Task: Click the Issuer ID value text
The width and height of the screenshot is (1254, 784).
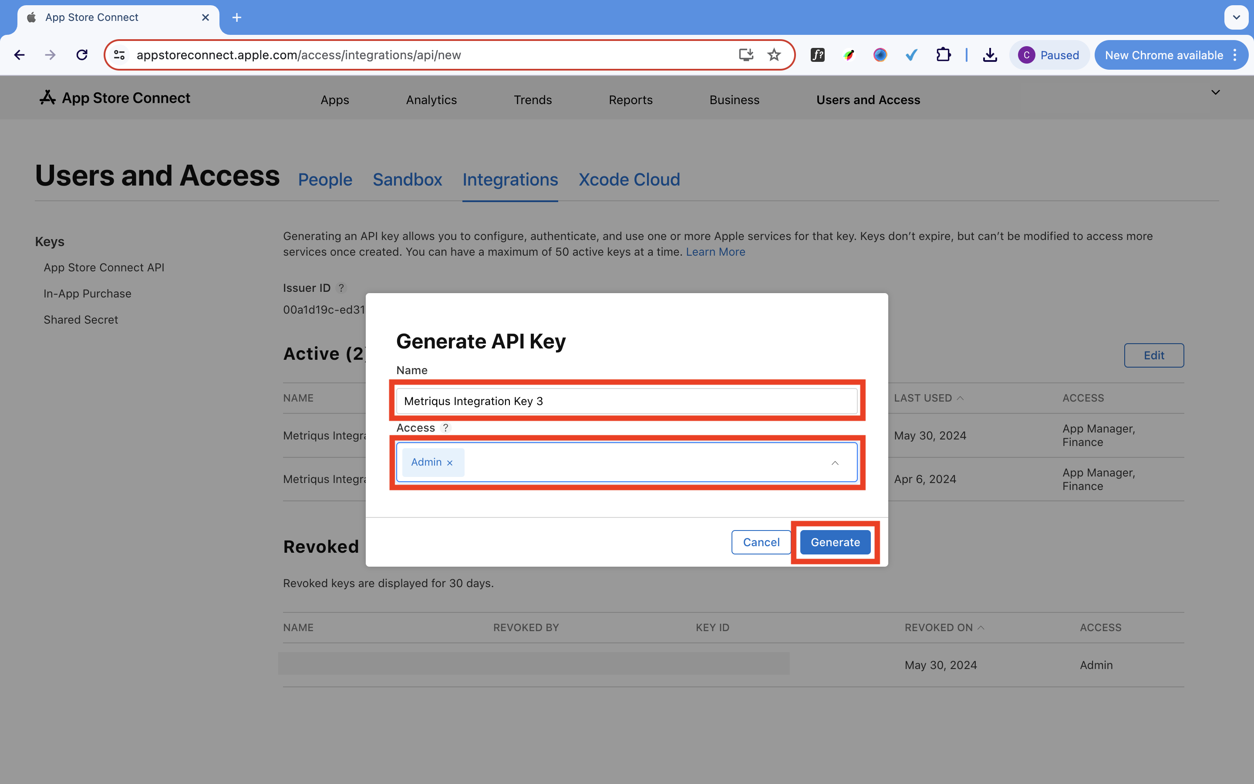Action: coord(324,310)
